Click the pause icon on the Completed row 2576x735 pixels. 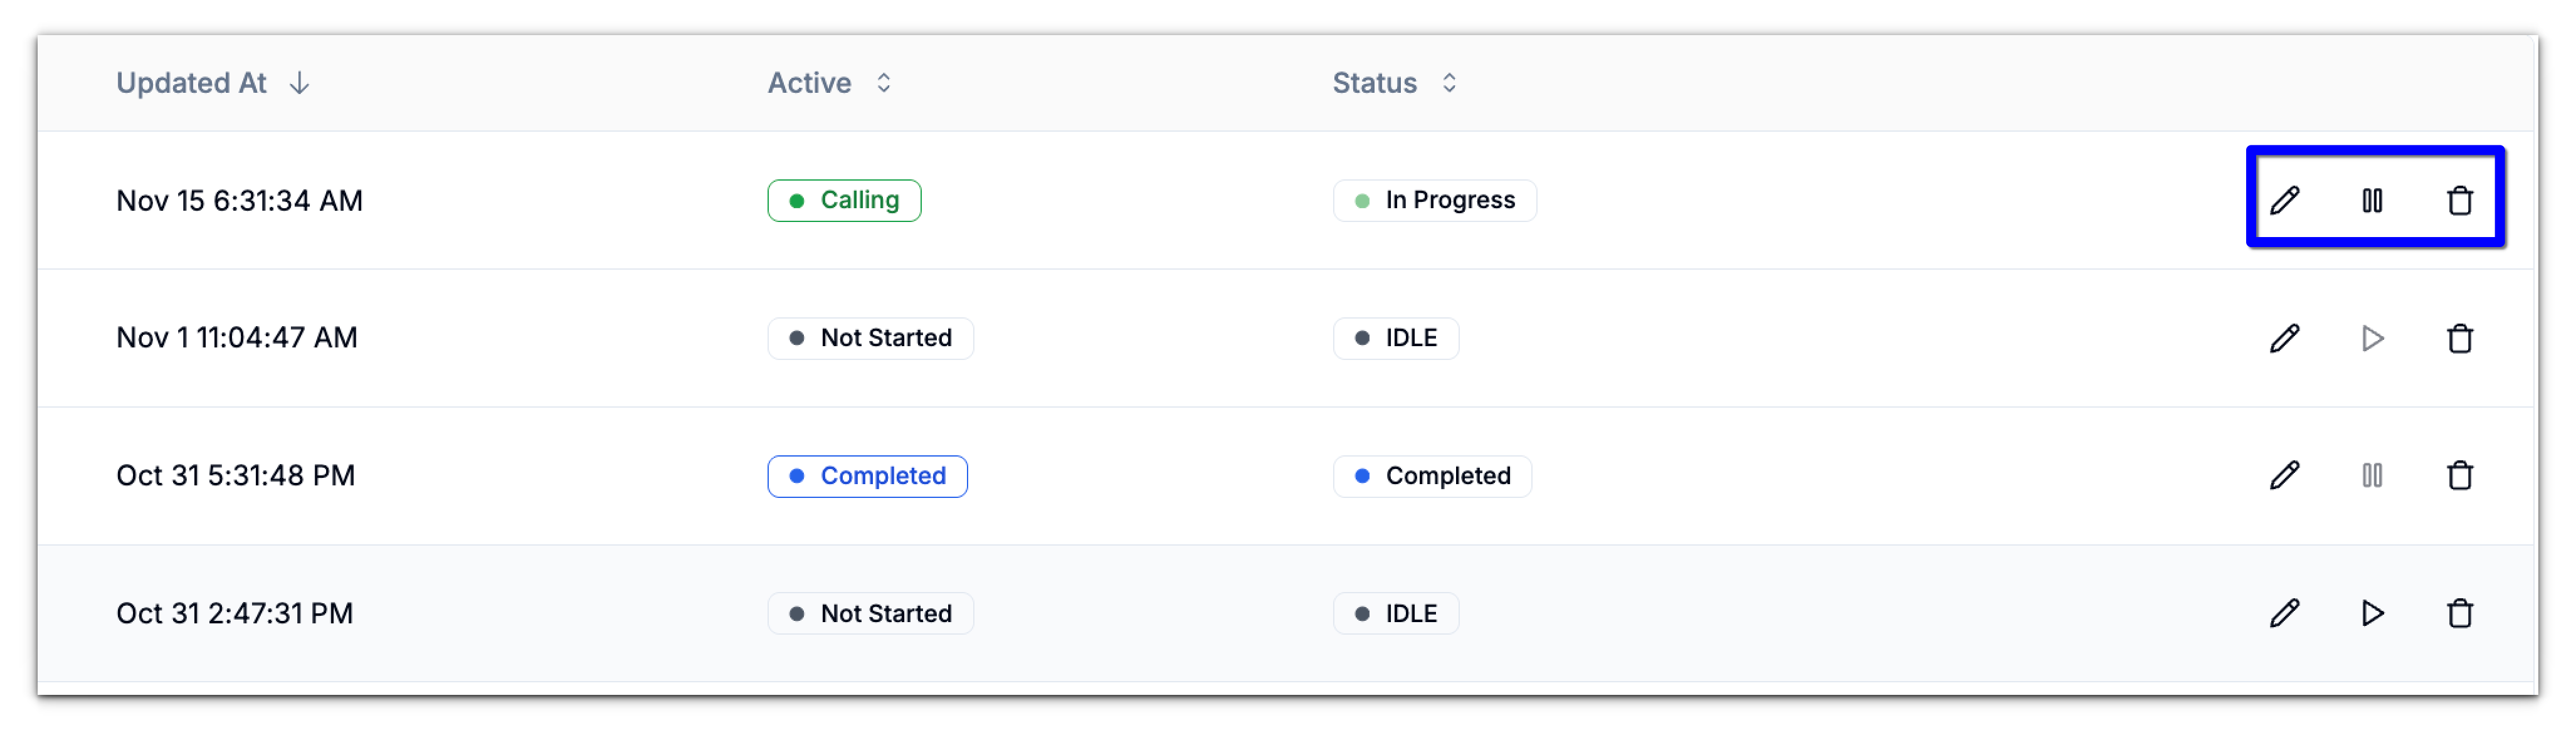pos(2372,476)
